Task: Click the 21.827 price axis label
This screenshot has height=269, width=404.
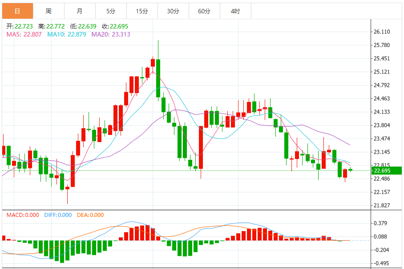Action: pos(382,206)
